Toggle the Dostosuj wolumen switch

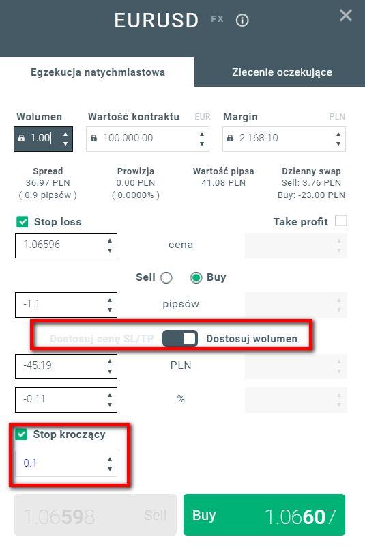coord(180,338)
